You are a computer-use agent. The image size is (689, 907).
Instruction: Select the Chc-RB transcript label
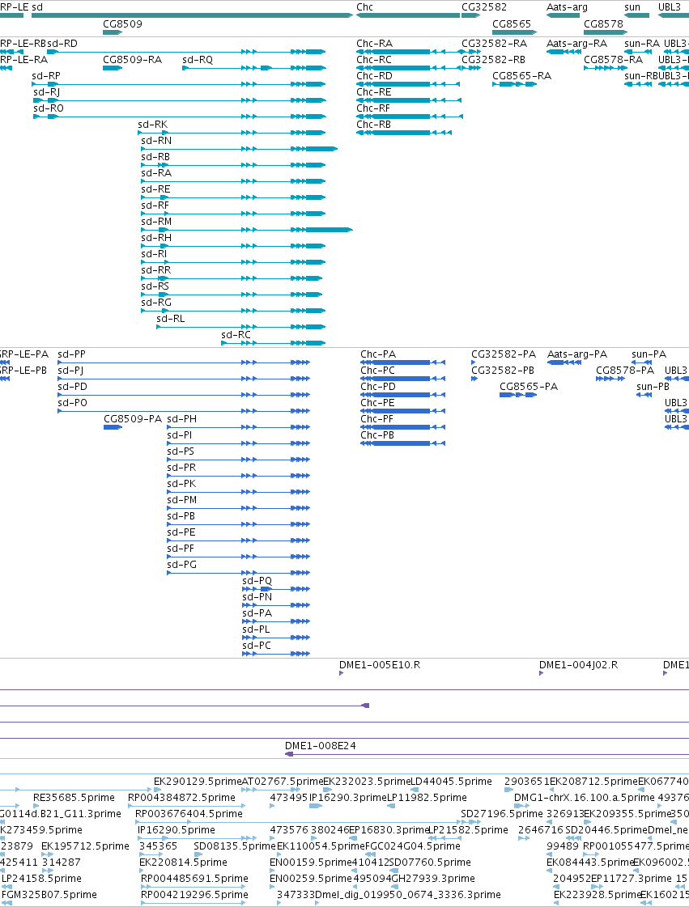pyautogui.click(x=374, y=125)
